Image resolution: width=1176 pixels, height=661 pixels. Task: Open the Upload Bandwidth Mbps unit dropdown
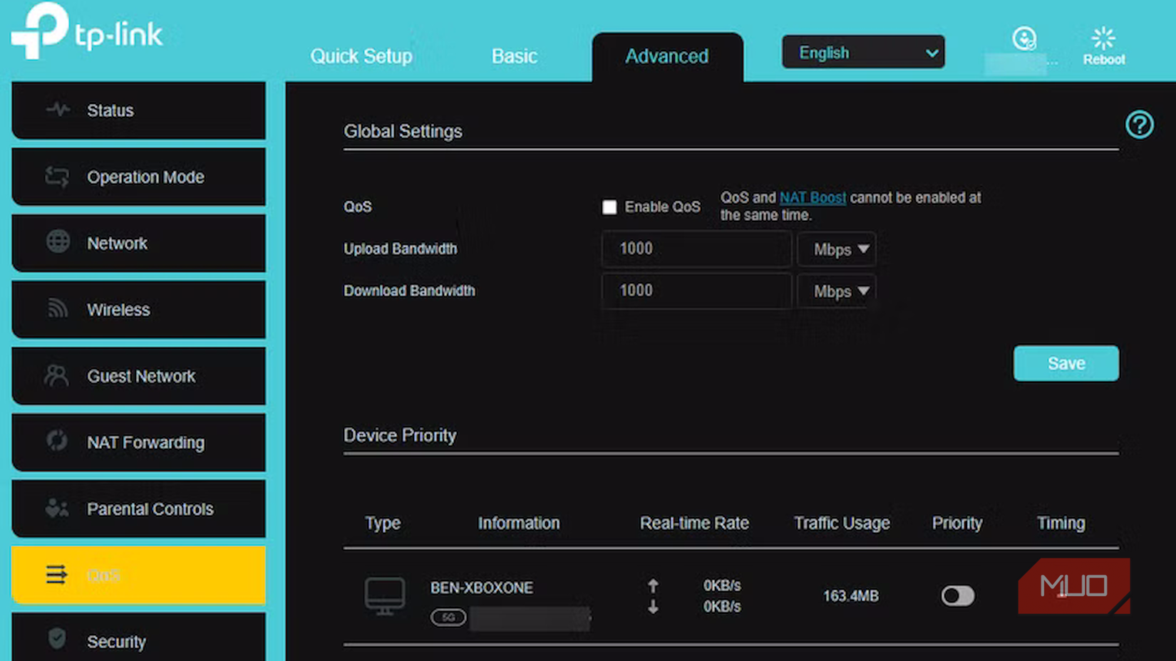click(837, 249)
